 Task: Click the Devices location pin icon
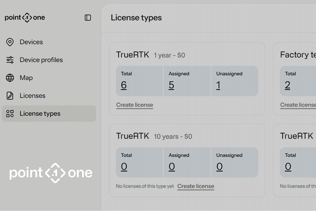point(10,42)
